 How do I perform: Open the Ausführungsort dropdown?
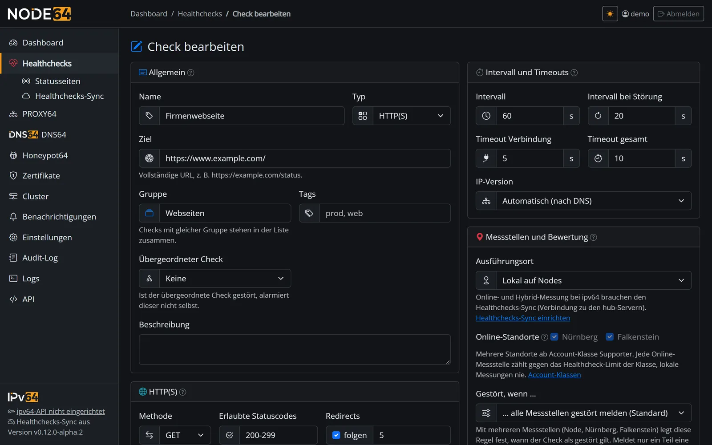(x=594, y=280)
